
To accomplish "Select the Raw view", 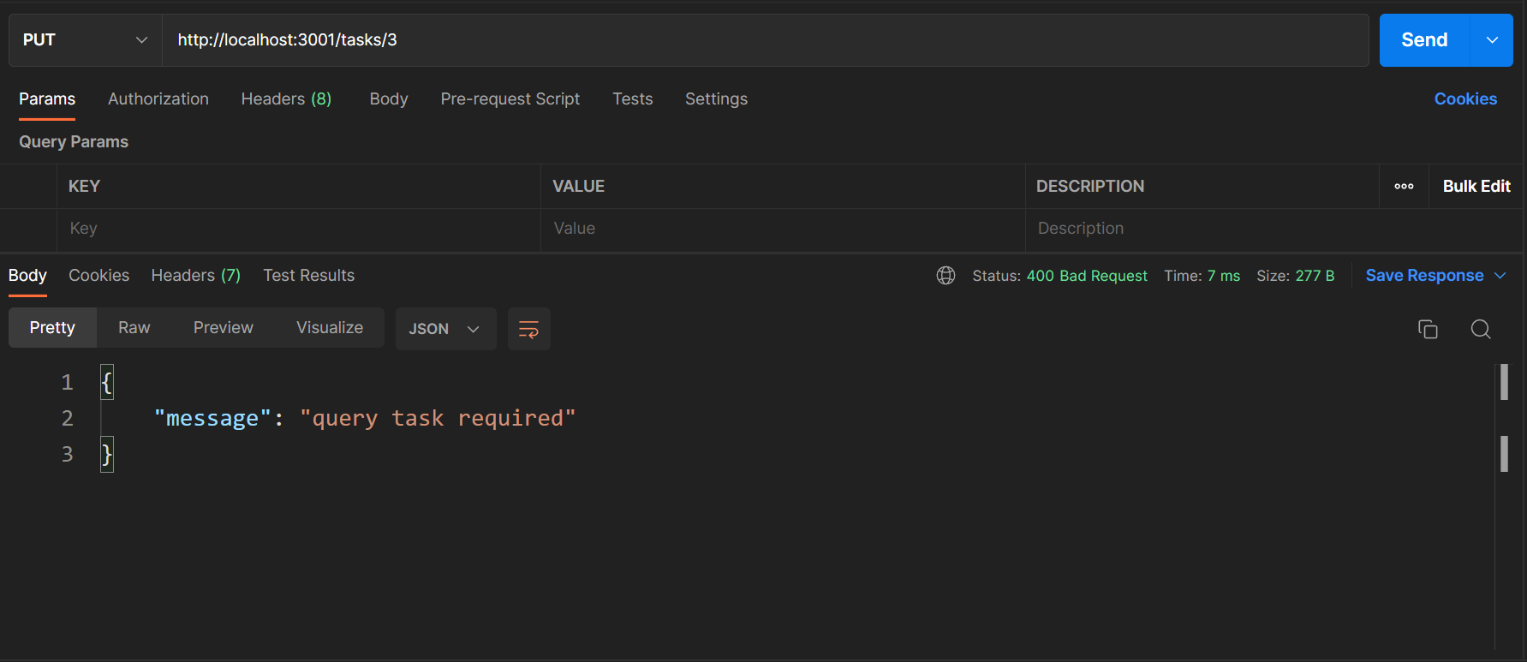I will (x=134, y=328).
